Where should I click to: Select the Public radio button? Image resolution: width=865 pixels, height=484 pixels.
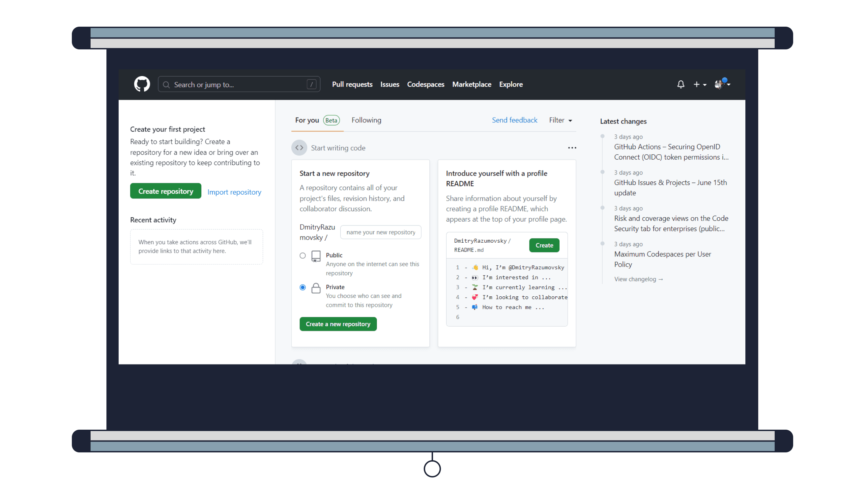pos(303,255)
